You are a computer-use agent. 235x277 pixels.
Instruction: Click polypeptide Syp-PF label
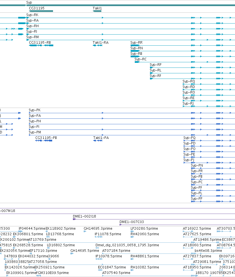tap(197, 187)
